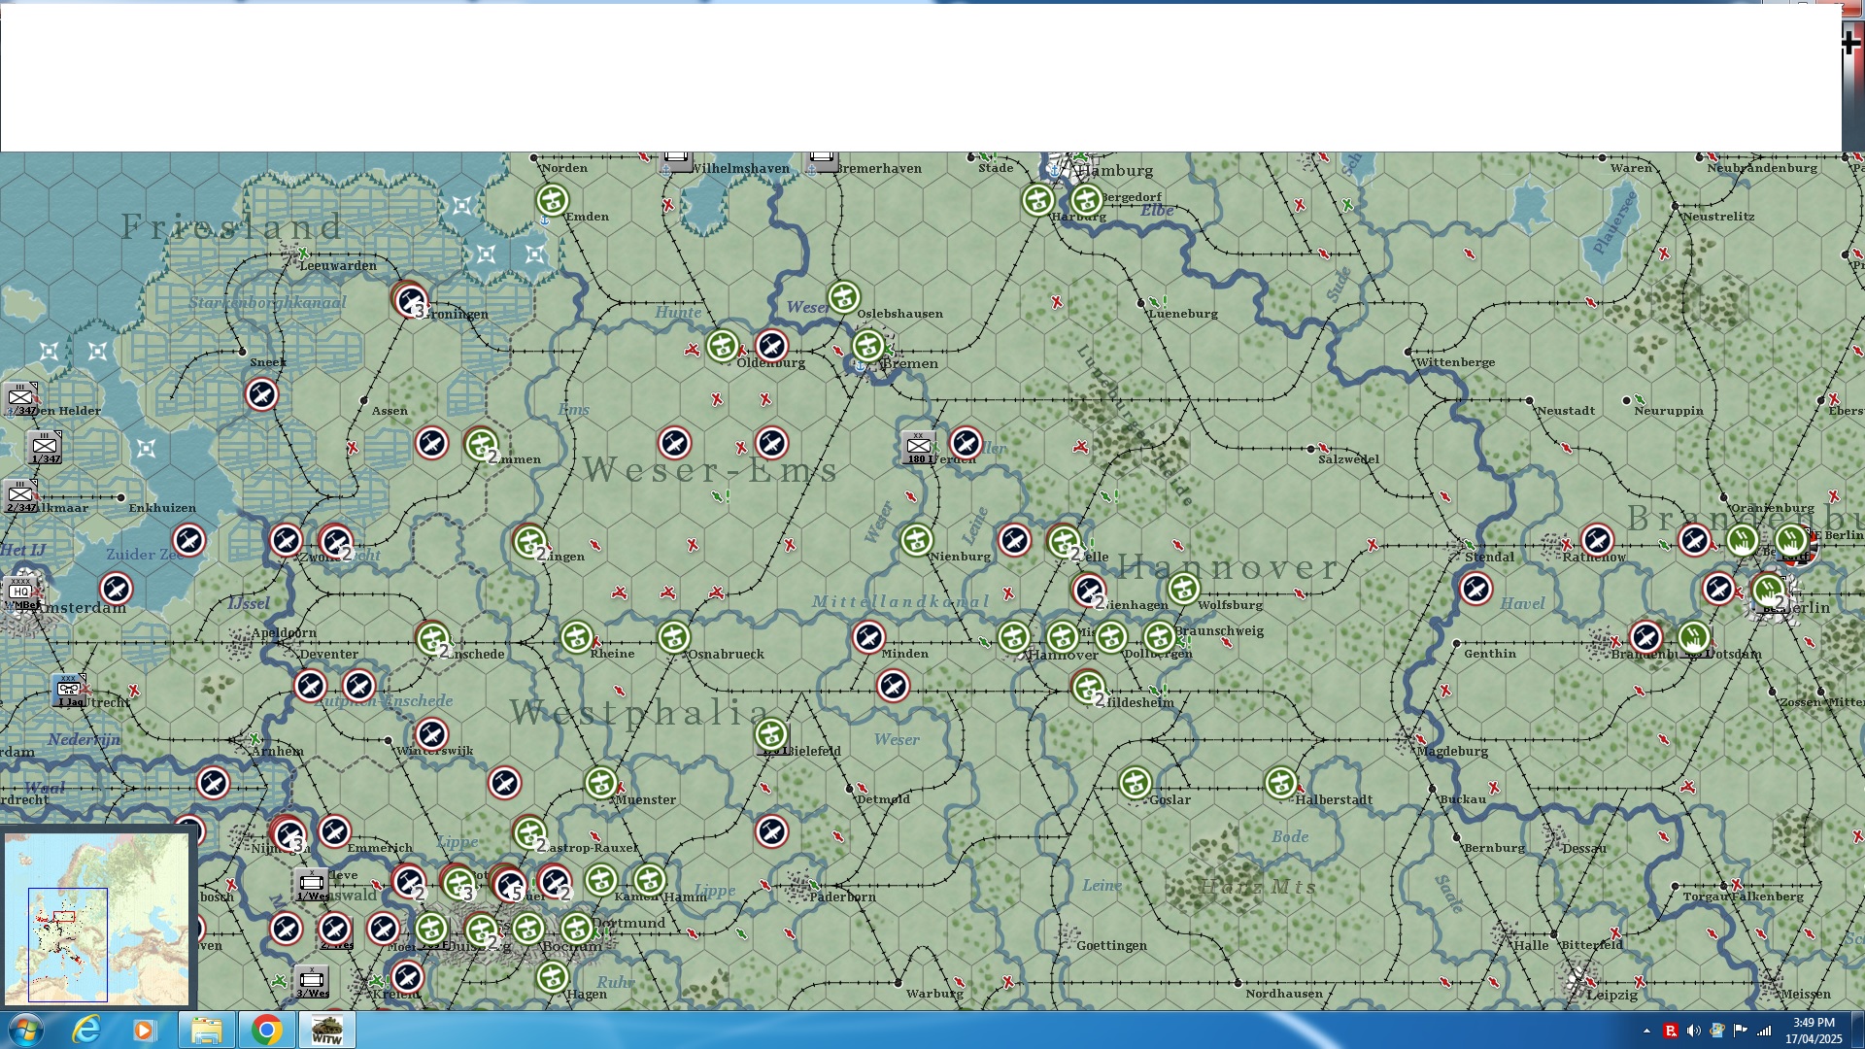Click the WITW game taskbar button
The width and height of the screenshot is (1865, 1049).
(326, 1030)
